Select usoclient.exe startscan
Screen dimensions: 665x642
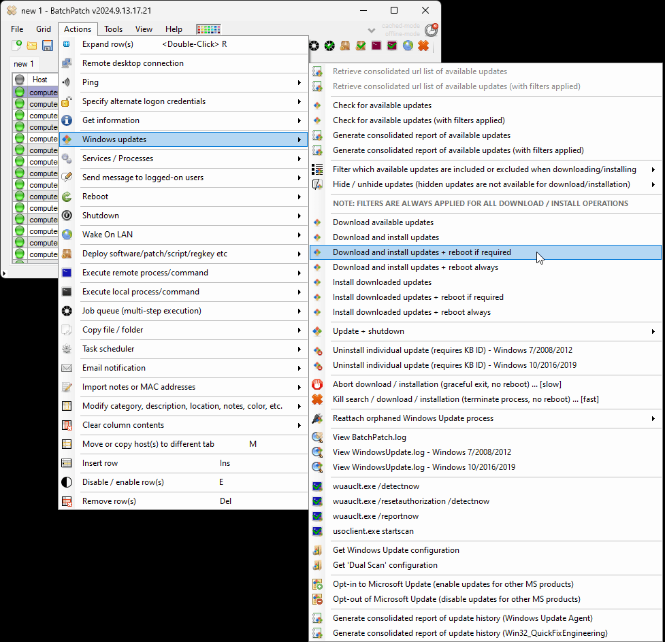pos(373,531)
